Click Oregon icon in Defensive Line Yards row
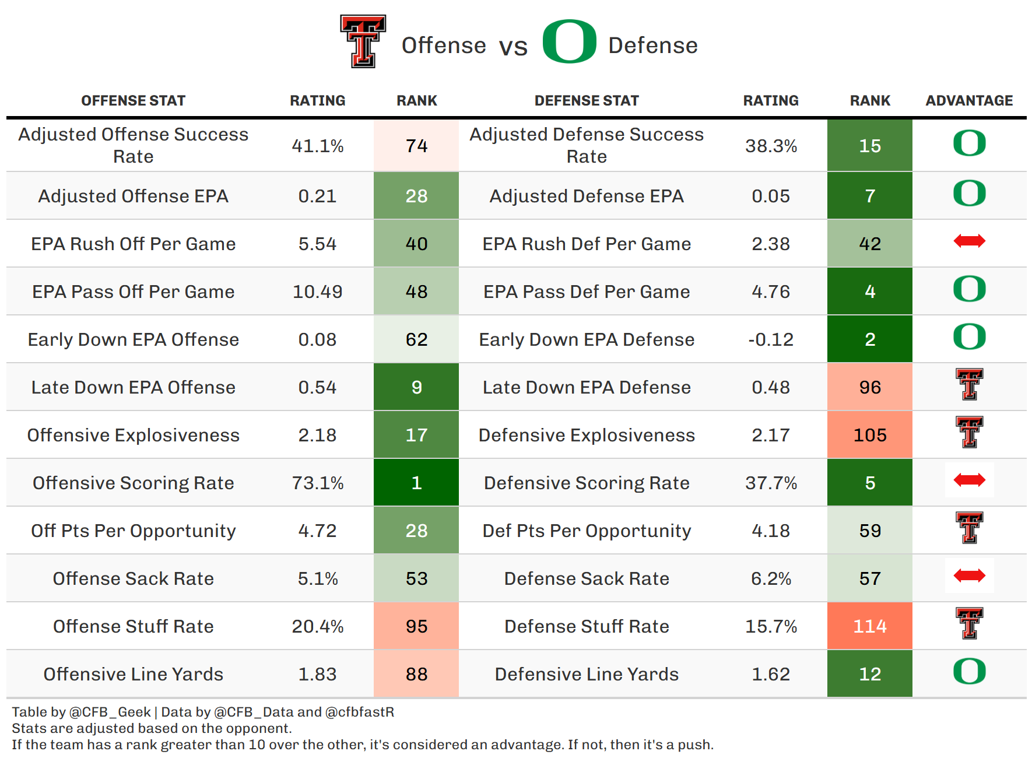The image size is (1032, 765). pyautogui.click(x=969, y=671)
